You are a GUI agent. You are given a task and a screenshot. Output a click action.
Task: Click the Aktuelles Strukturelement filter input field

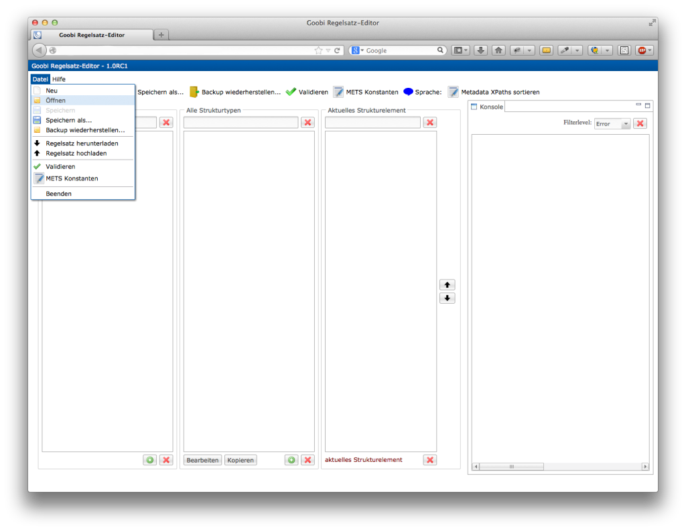pos(372,123)
